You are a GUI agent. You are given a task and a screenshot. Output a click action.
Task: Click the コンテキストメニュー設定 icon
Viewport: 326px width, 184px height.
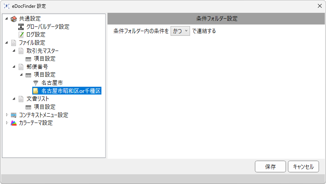click(x=14, y=115)
